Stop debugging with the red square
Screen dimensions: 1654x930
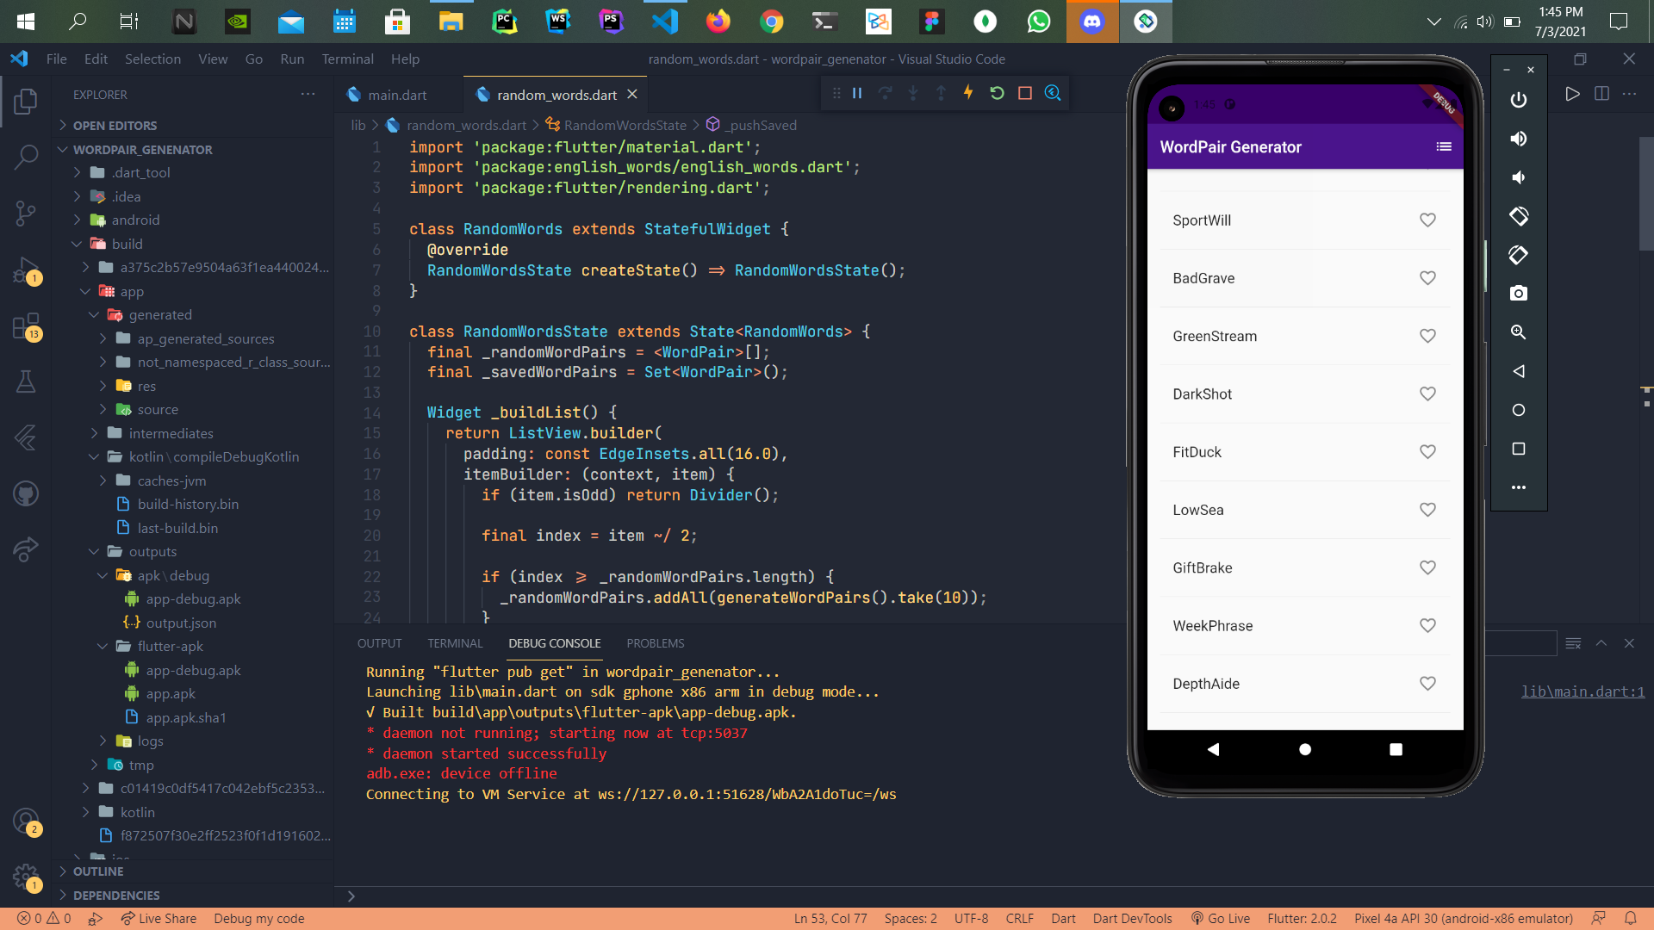coord(1025,93)
